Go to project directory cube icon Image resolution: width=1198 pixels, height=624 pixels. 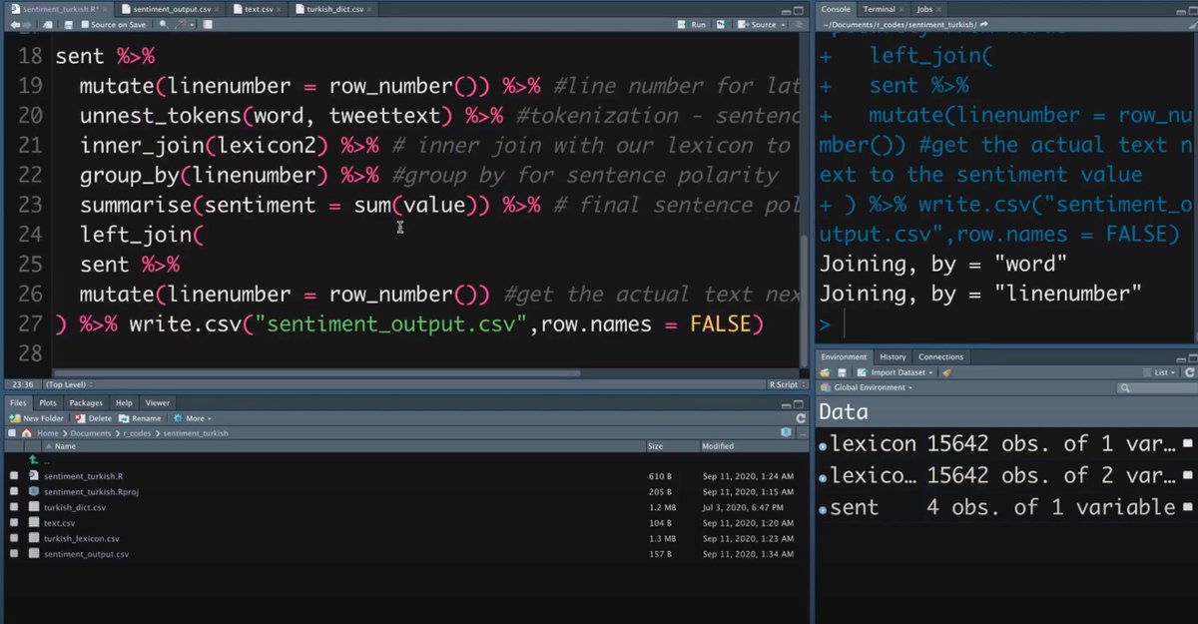[787, 432]
